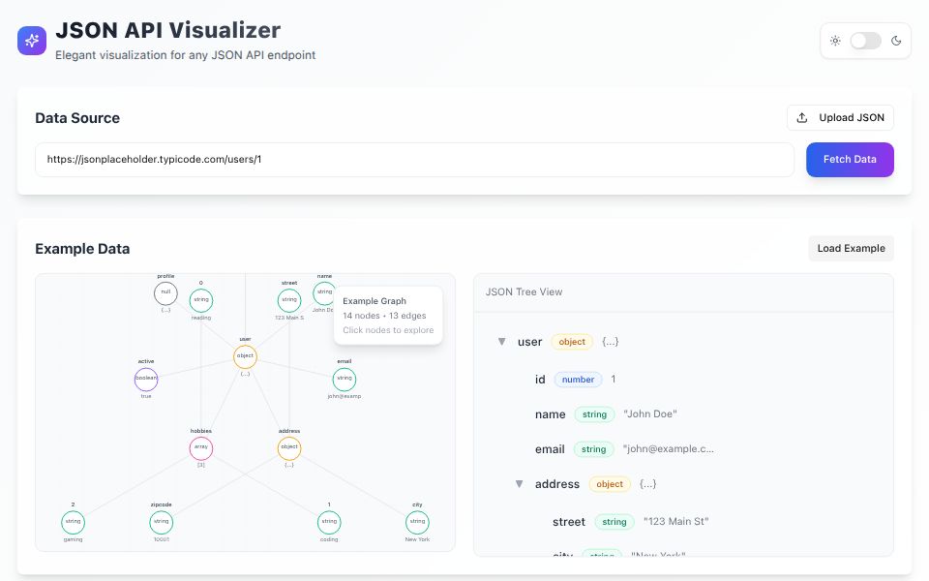
Task: Select the reading string node in graph
Action: [201, 300]
